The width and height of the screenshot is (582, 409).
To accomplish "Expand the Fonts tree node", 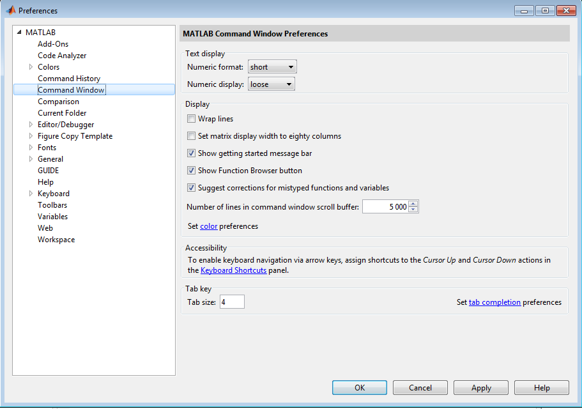I will tap(31, 148).
